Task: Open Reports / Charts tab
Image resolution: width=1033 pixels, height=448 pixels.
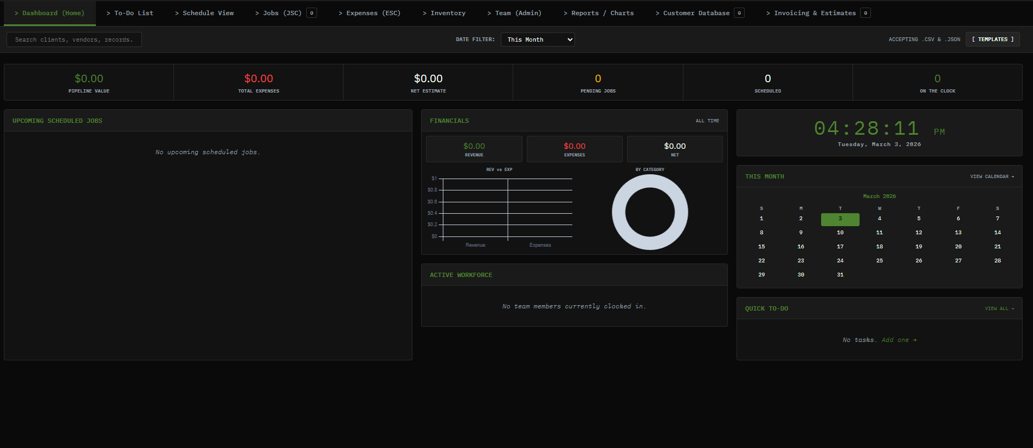Action: (598, 13)
